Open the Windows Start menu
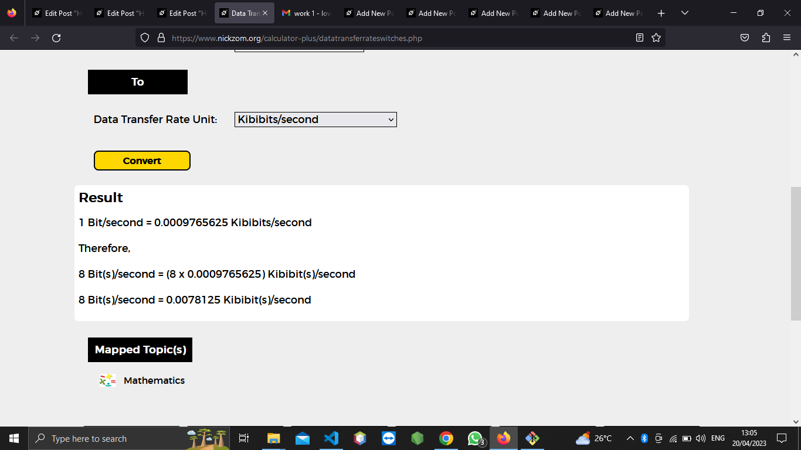This screenshot has height=450, width=801. [x=14, y=438]
